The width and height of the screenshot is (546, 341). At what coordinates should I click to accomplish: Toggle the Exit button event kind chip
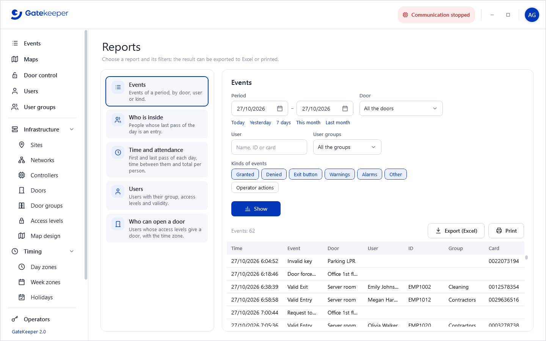coord(305,174)
